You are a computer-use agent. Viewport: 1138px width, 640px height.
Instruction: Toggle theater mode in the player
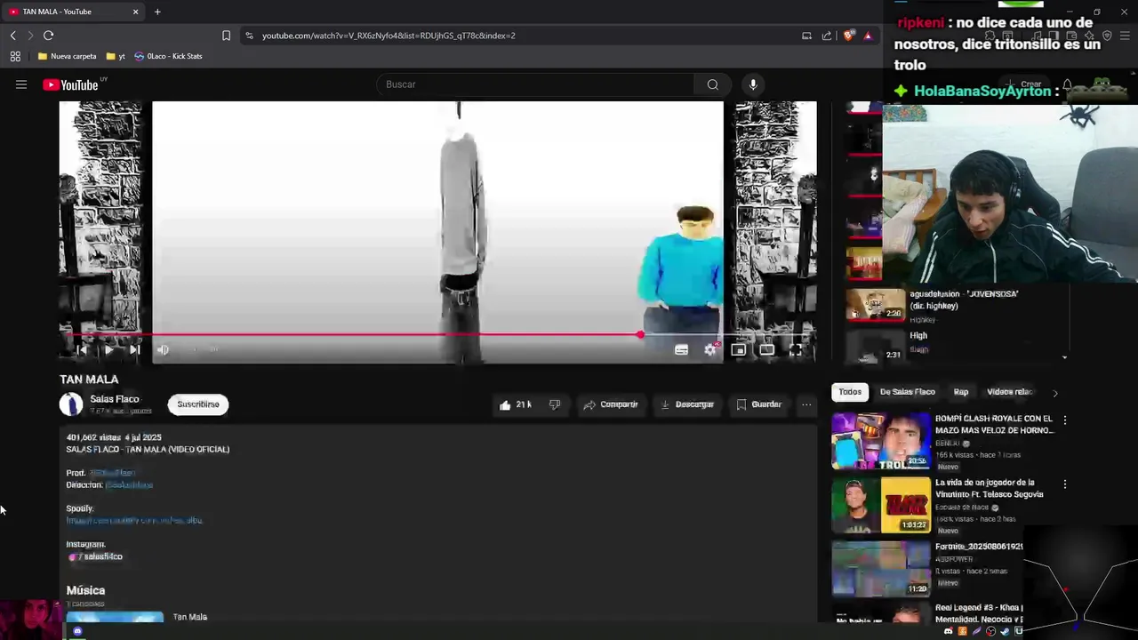point(766,350)
